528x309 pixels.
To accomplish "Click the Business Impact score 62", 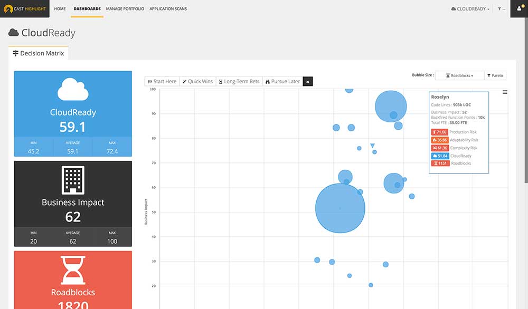I will click(73, 217).
